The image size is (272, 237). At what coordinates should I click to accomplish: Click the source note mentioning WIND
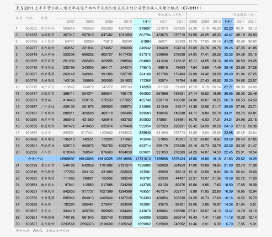point(43,231)
